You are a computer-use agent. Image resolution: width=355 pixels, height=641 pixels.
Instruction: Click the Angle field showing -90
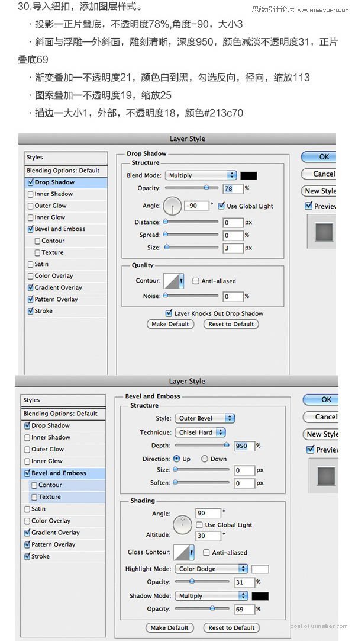tap(196, 206)
